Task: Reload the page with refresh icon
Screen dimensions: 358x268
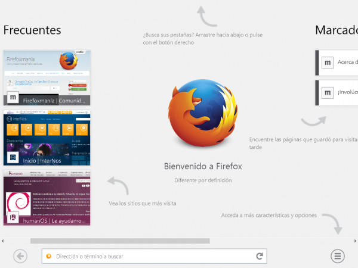Action: click(x=260, y=256)
